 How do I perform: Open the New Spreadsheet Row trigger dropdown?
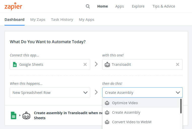(50, 92)
